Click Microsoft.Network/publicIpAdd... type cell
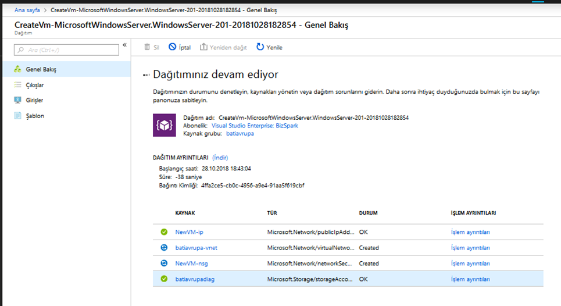 tap(310, 232)
